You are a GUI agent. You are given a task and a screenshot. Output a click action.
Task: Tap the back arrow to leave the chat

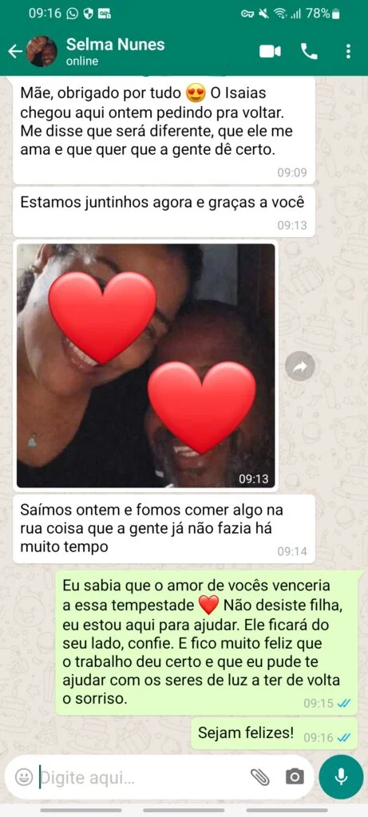(x=16, y=51)
